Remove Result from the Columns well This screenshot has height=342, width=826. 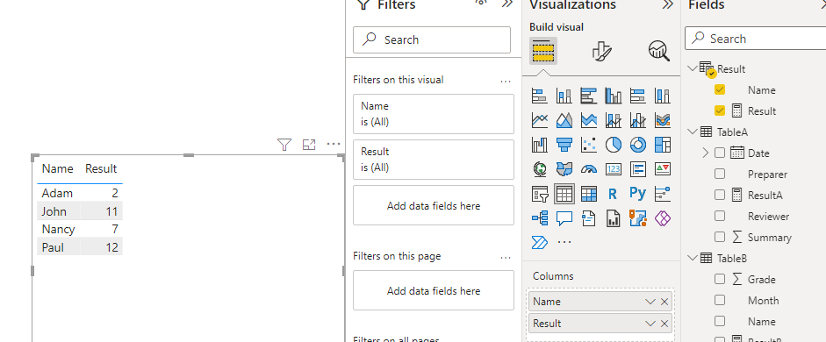pyautogui.click(x=664, y=324)
